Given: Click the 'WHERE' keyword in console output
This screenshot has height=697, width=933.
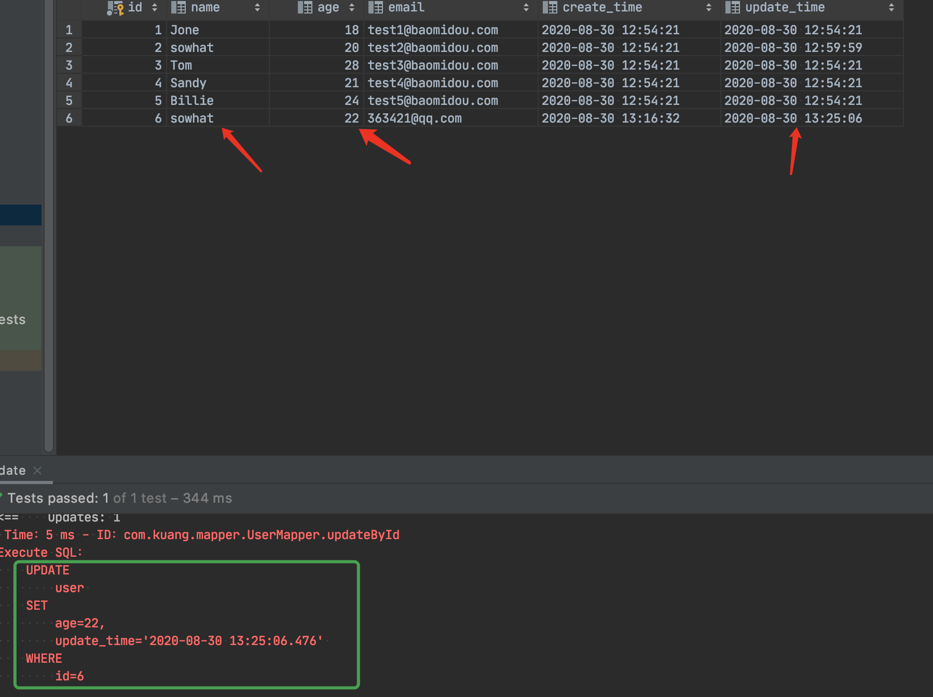Looking at the screenshot, I should (44, 659).
